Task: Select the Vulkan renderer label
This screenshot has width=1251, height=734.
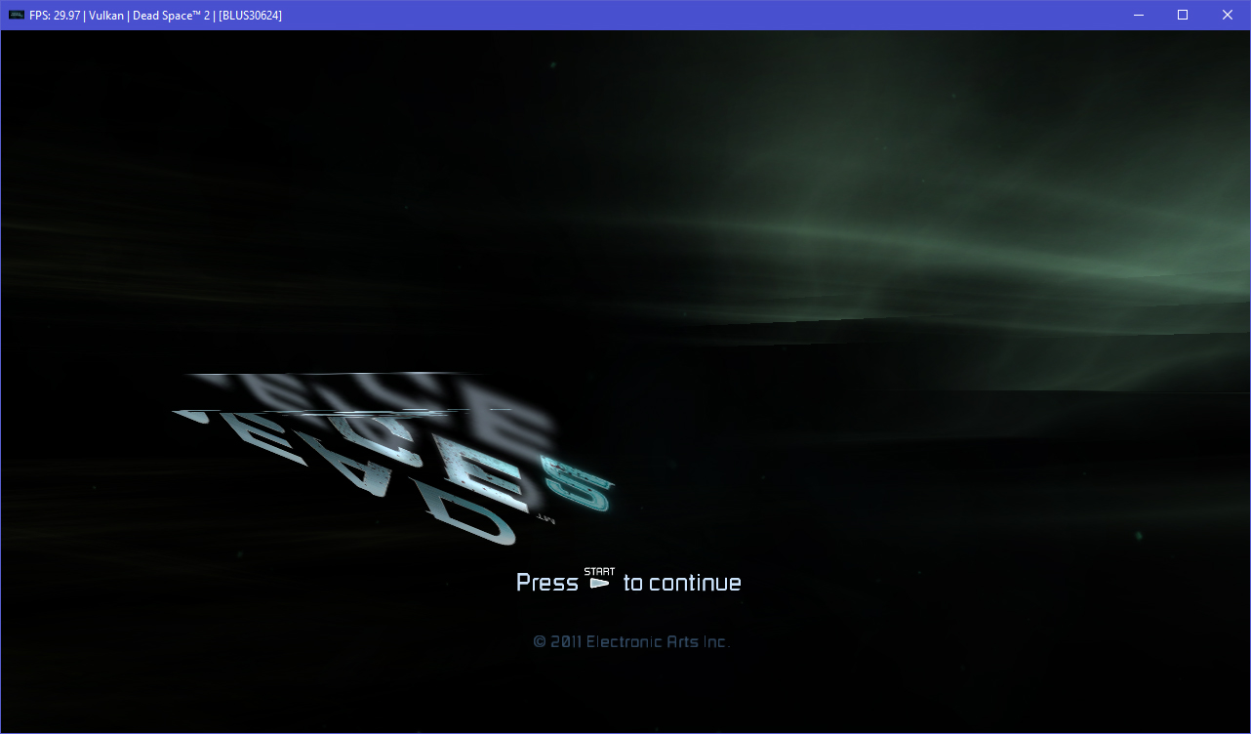Action: (x=107, y=15)
